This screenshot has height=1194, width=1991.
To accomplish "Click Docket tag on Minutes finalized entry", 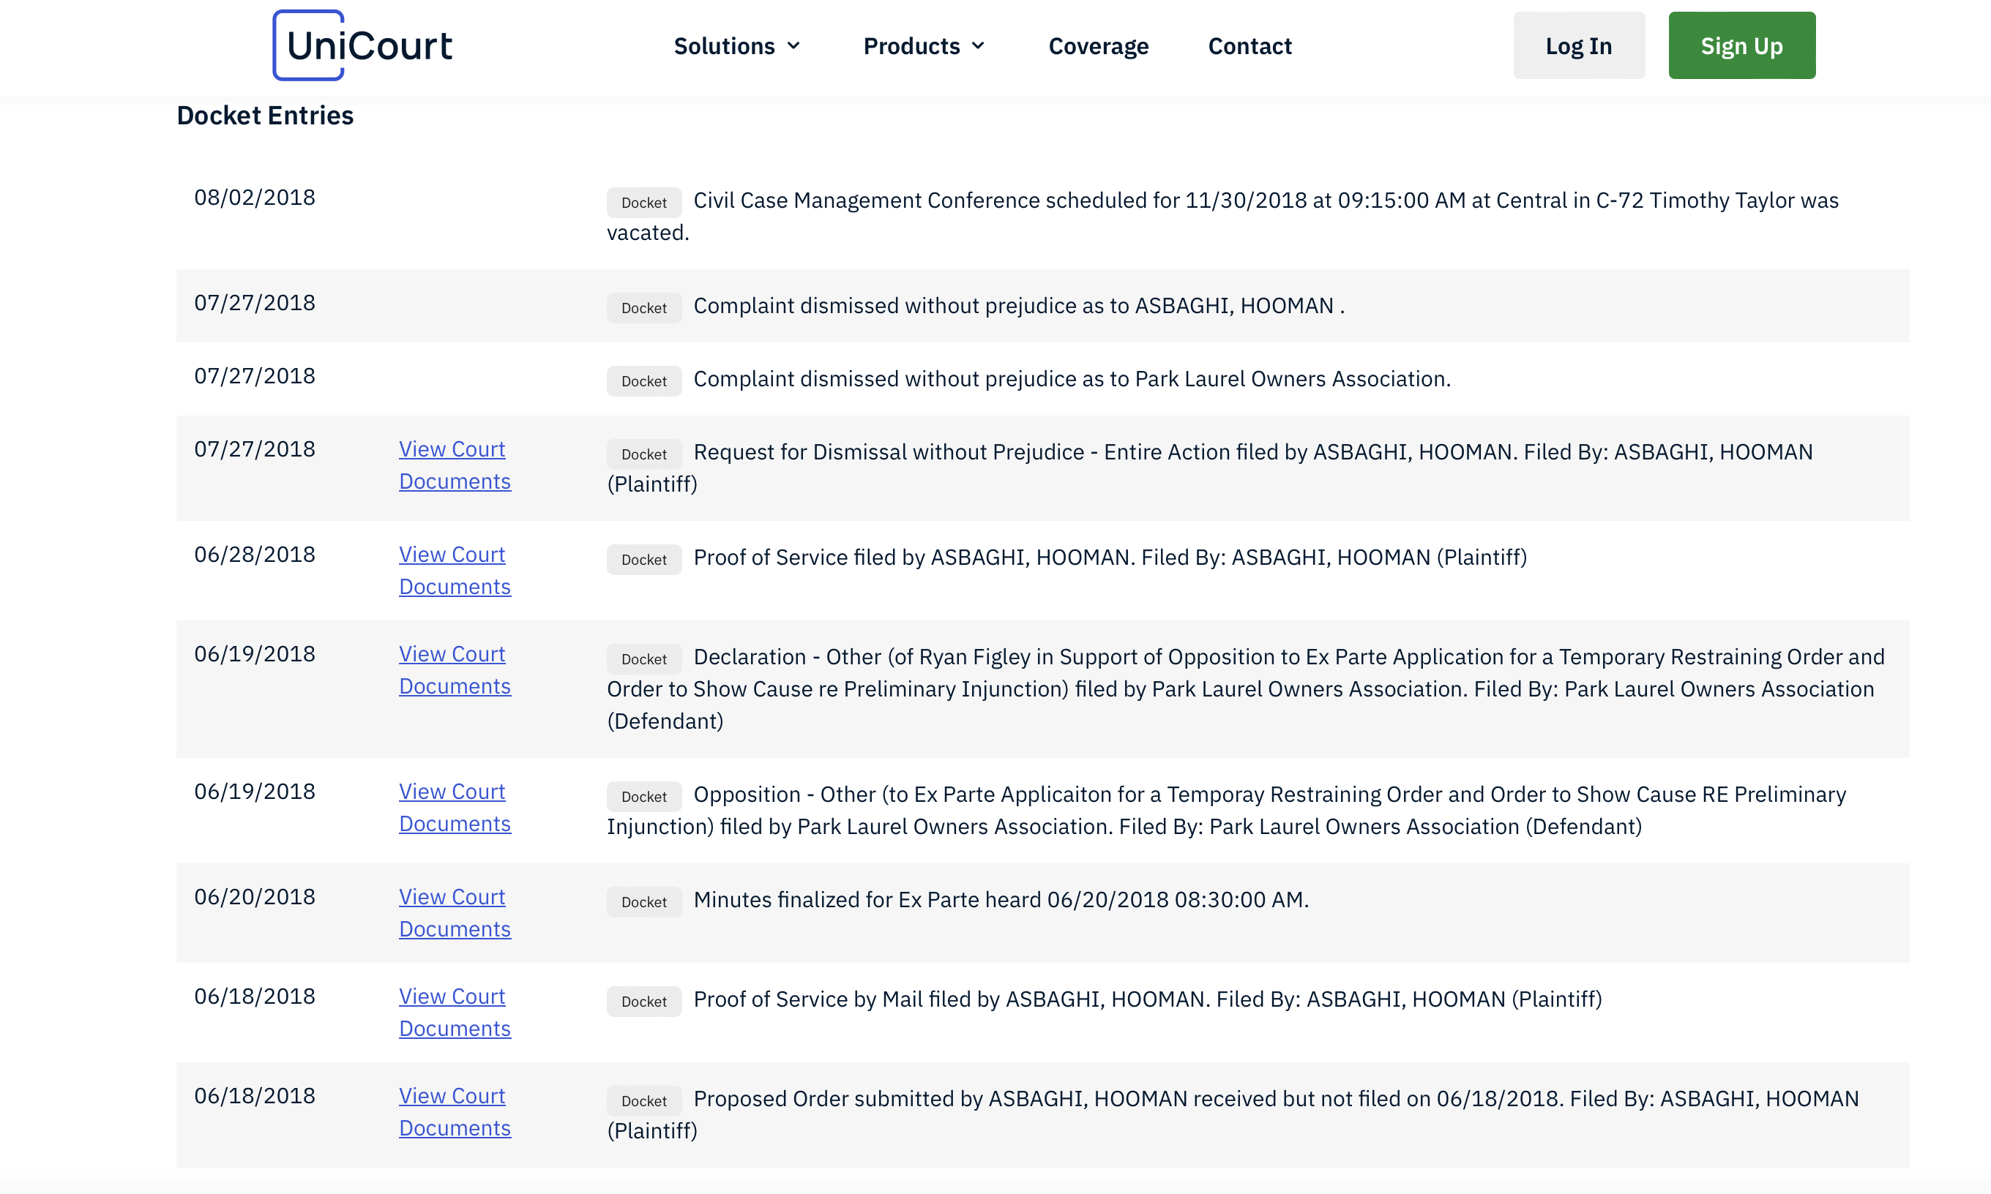I will [644, 902].
